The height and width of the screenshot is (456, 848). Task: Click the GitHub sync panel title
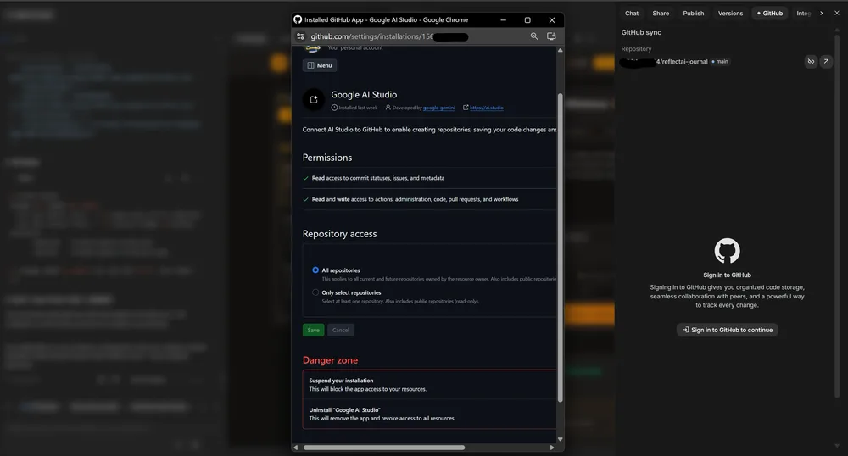(641, 32)
